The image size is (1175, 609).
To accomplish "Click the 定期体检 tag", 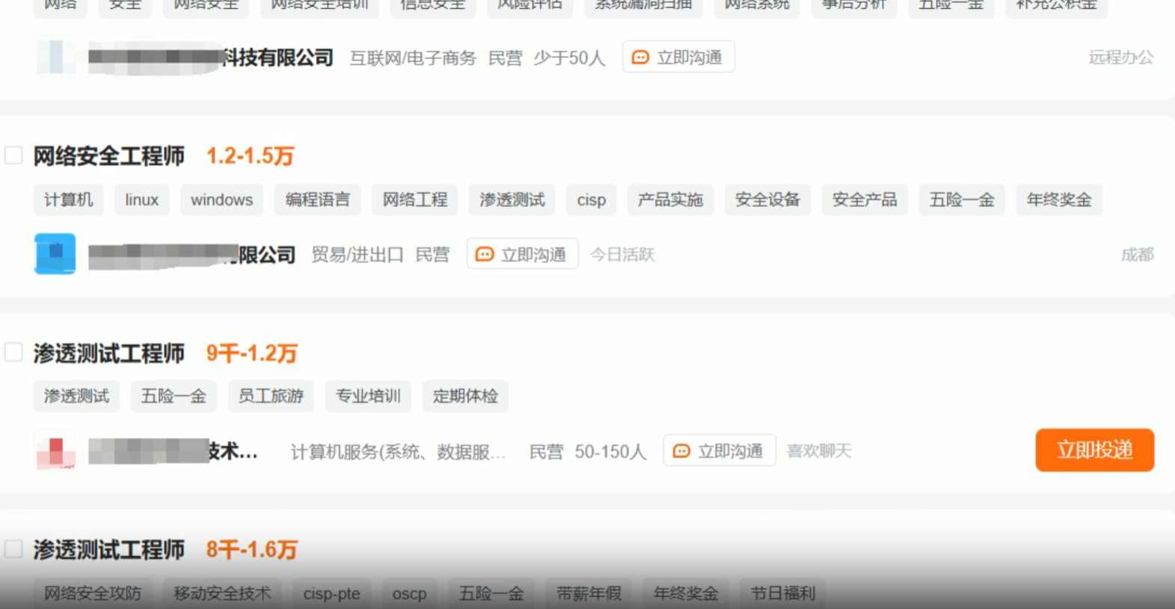I will (465, 396).
